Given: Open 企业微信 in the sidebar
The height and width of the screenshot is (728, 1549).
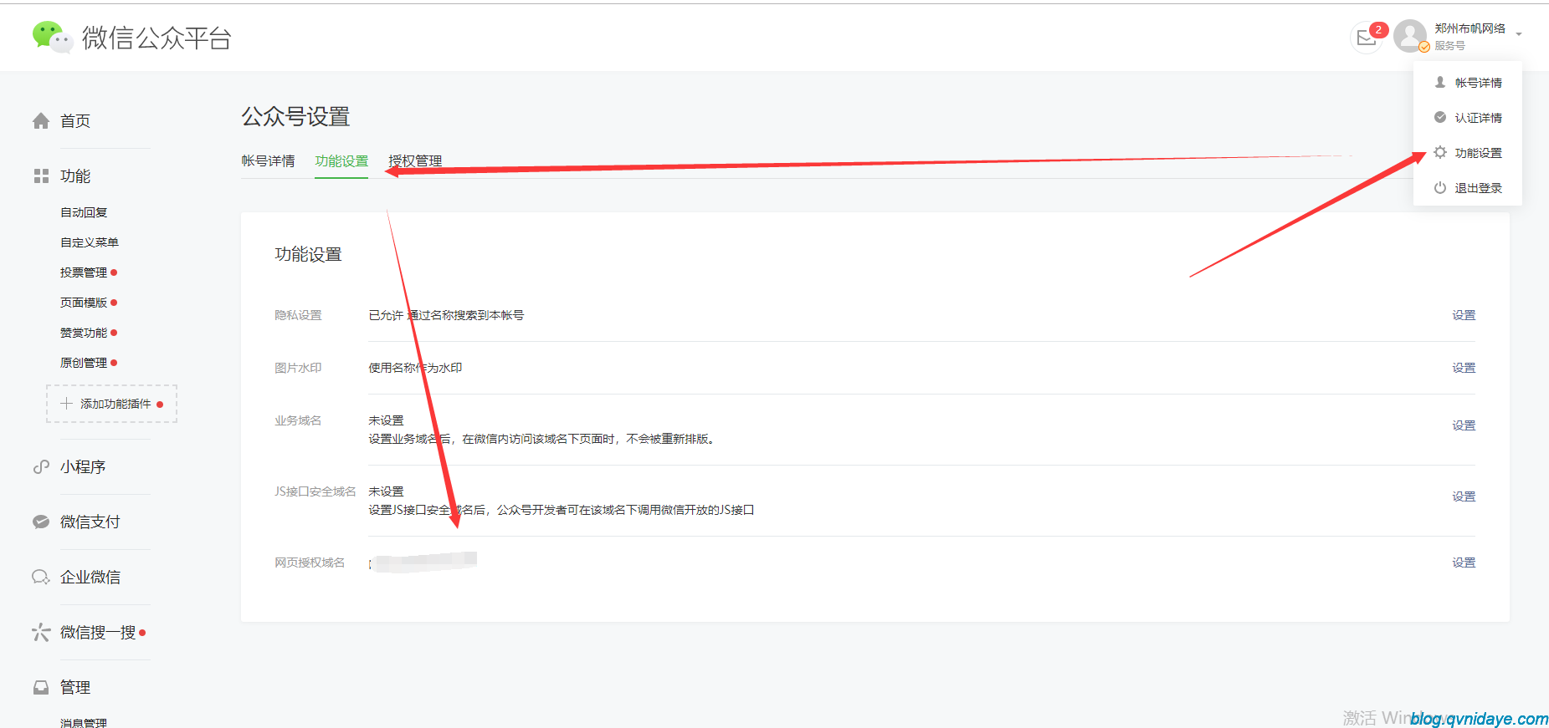Looking at the screenshot, I should point(90,578).
